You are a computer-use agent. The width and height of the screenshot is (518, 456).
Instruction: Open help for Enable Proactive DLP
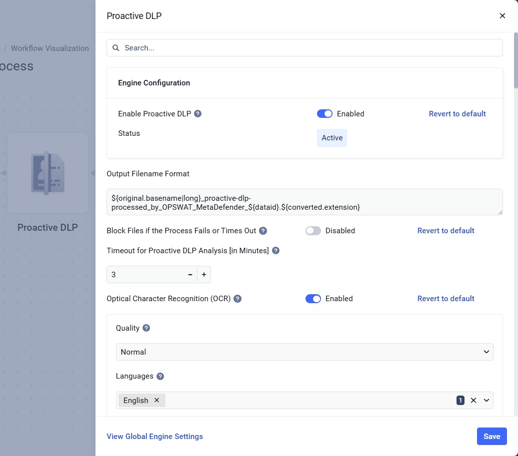click(x=197, y=114)
